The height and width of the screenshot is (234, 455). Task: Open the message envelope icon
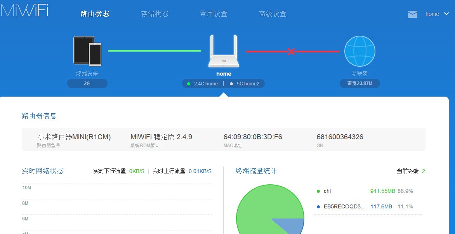pyautogui.click(x=412, y=14)
